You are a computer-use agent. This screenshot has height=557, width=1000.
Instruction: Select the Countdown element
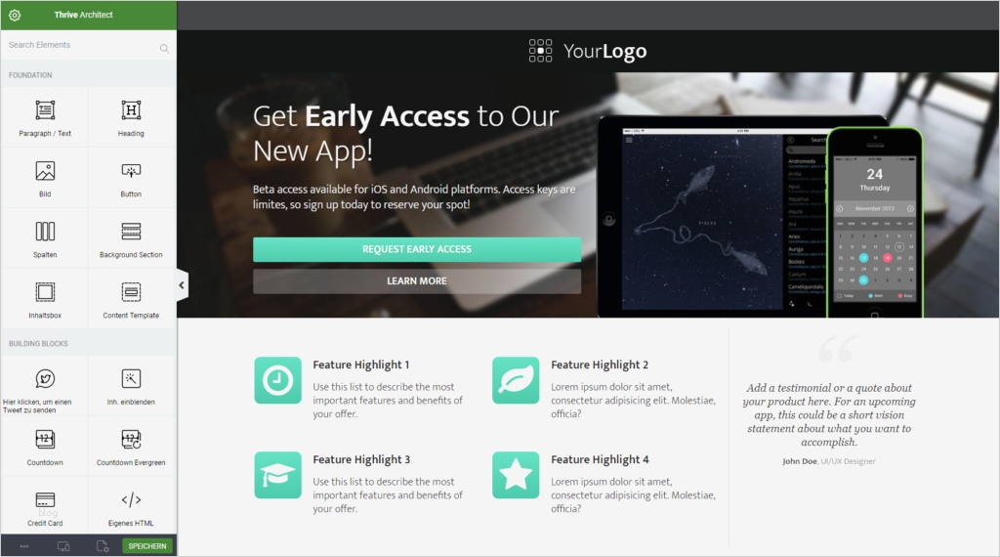tap(45, 447)
